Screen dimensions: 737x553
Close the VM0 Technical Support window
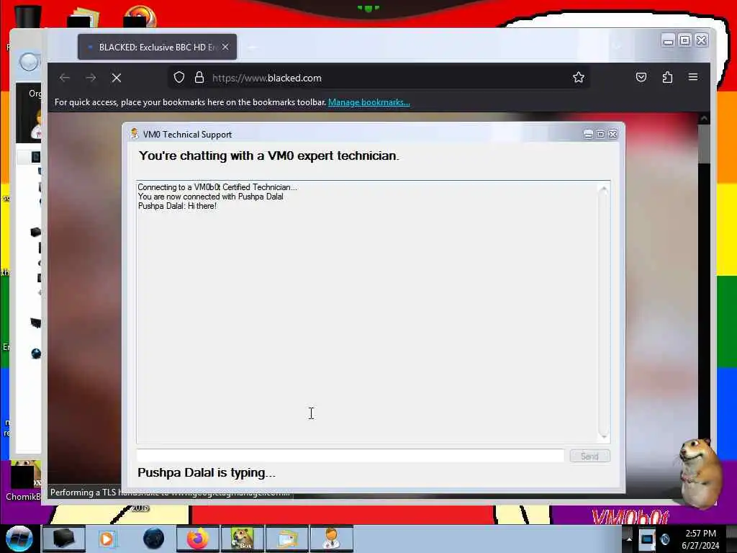tap(613, 135)
